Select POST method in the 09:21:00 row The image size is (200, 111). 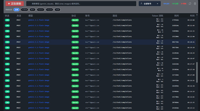tap(19, 37)
